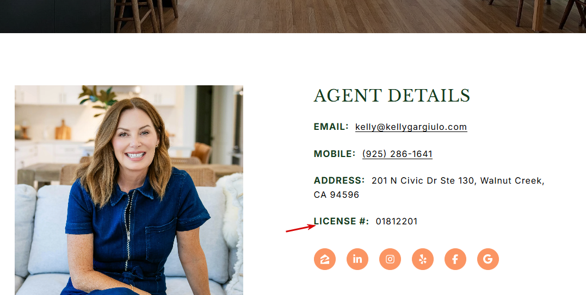Click the LICENSE #: label
The width and height of the screenshot is (586, 295).
coord(341,221)
